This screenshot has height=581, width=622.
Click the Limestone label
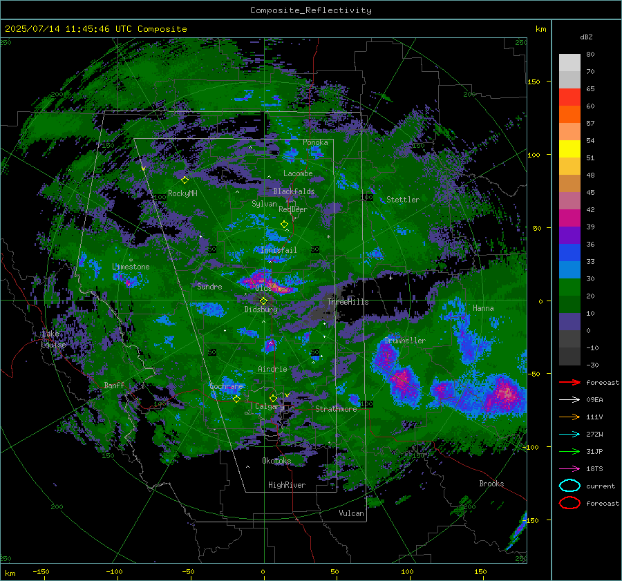[131, 267]
